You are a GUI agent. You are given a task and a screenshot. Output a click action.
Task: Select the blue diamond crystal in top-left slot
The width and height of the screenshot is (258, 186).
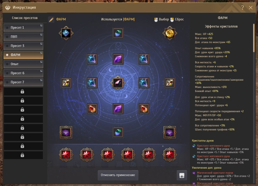pyautogui.click(x=66, y=33)
